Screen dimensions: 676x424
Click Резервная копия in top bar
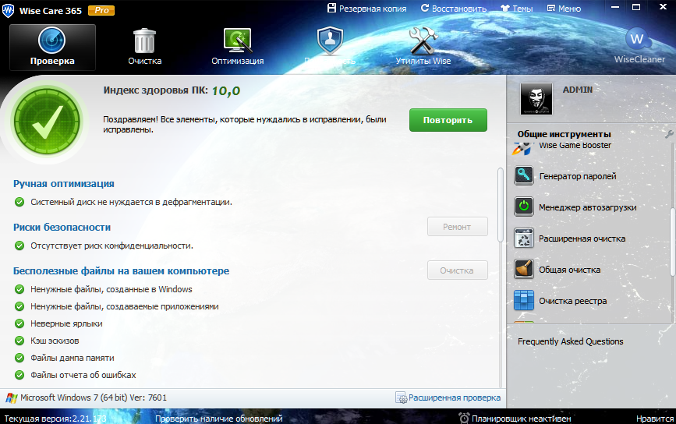point(367,9)
